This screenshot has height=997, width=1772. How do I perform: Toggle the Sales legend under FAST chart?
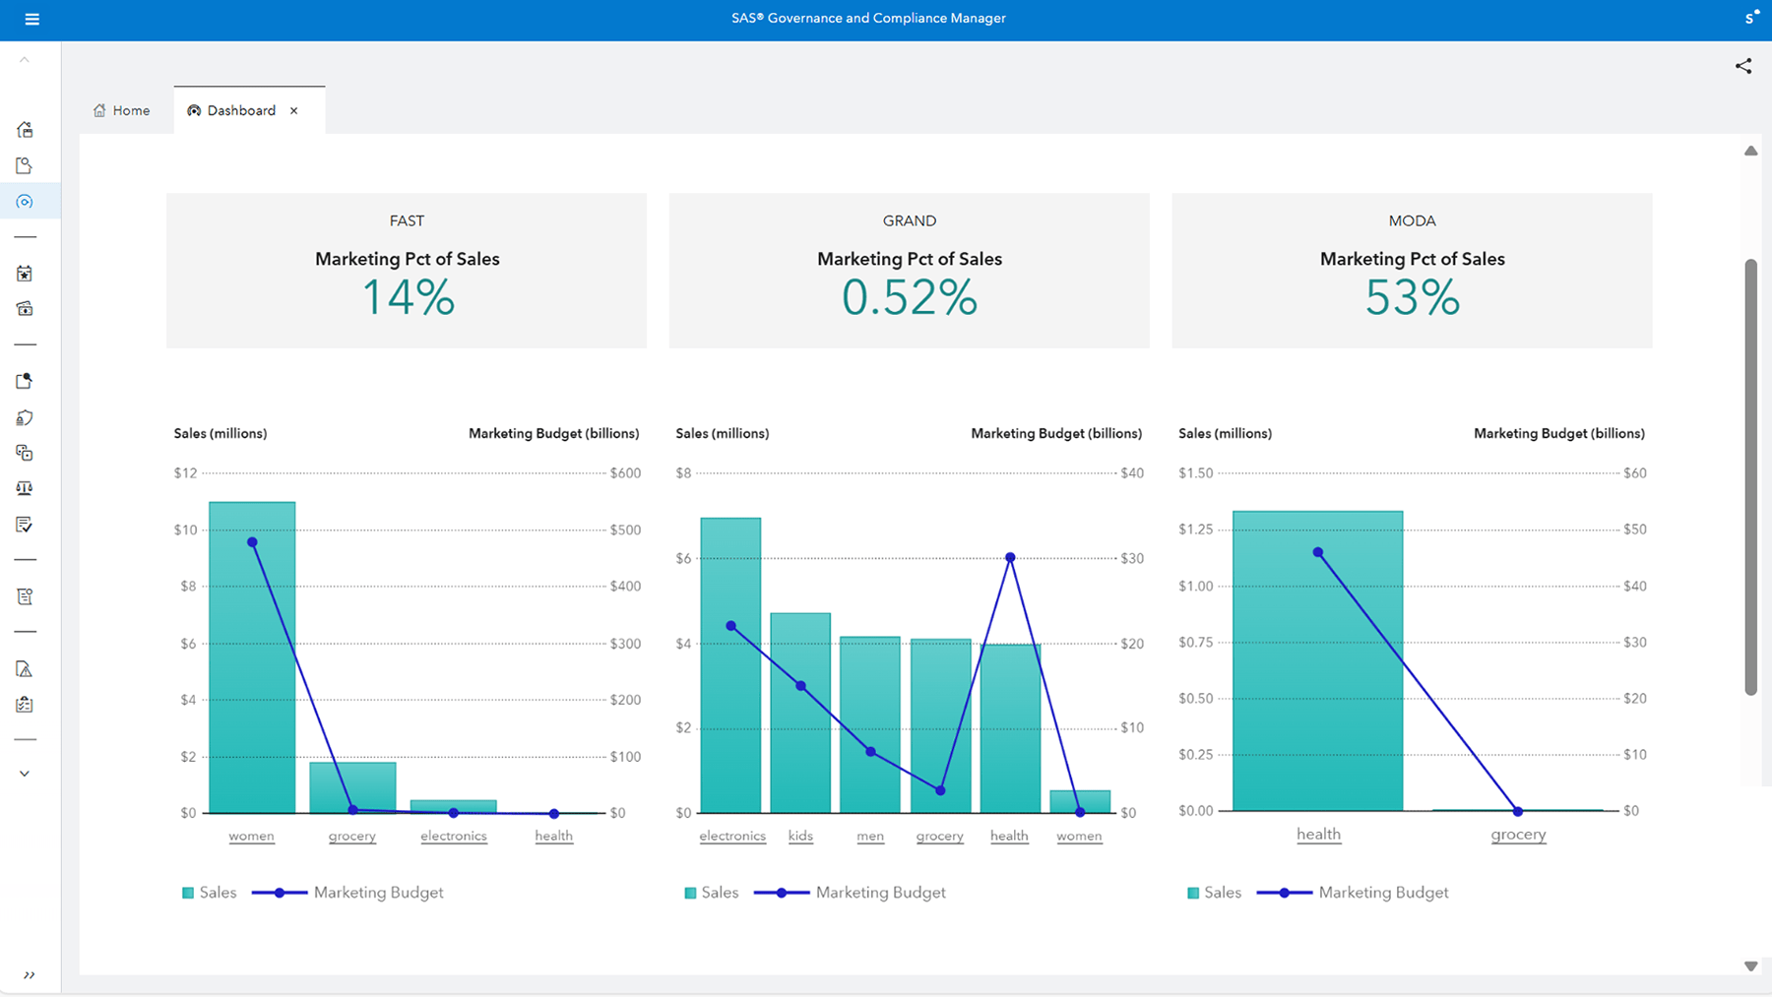pyautogui.click(x=209, y=892)
